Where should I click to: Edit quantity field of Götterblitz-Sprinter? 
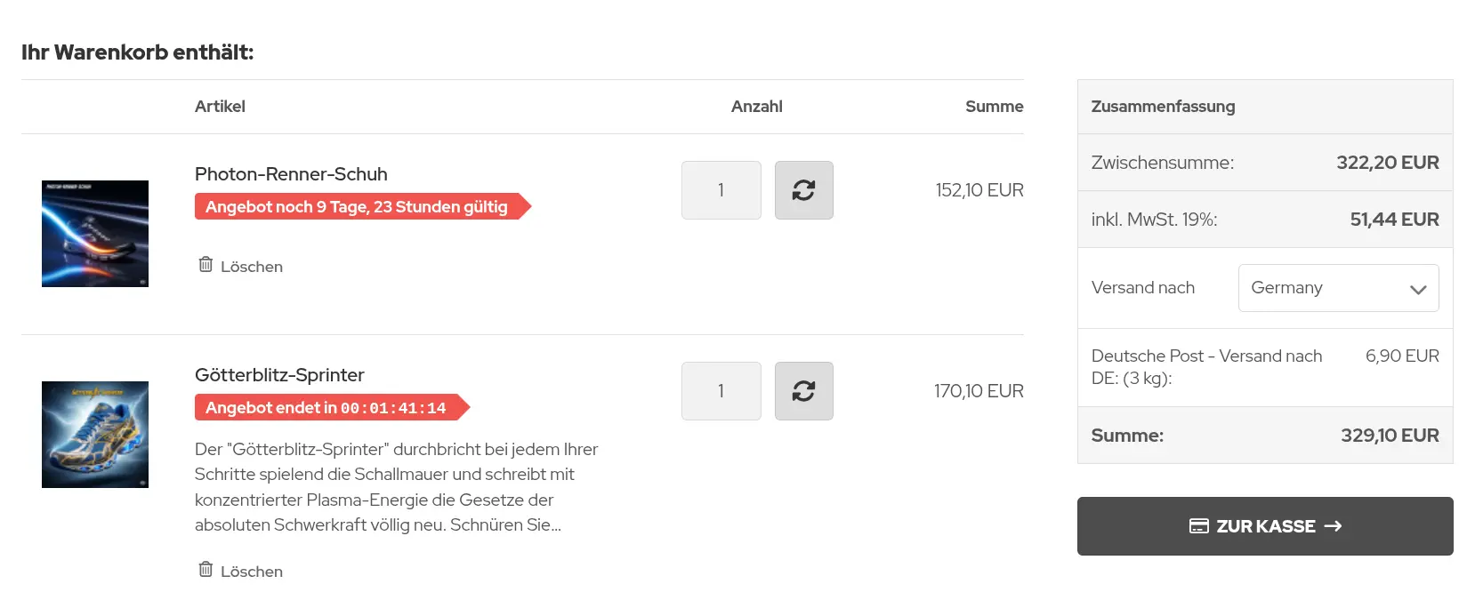coord(721,391)
